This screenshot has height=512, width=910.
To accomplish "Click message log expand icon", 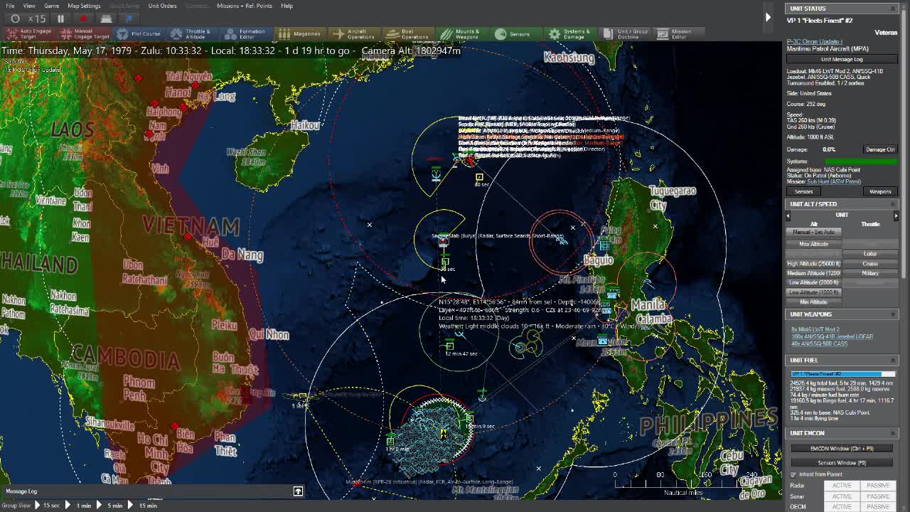I will coord(298,491).
